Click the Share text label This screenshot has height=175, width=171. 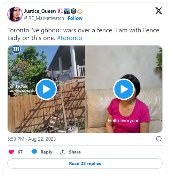coord(75,152)
